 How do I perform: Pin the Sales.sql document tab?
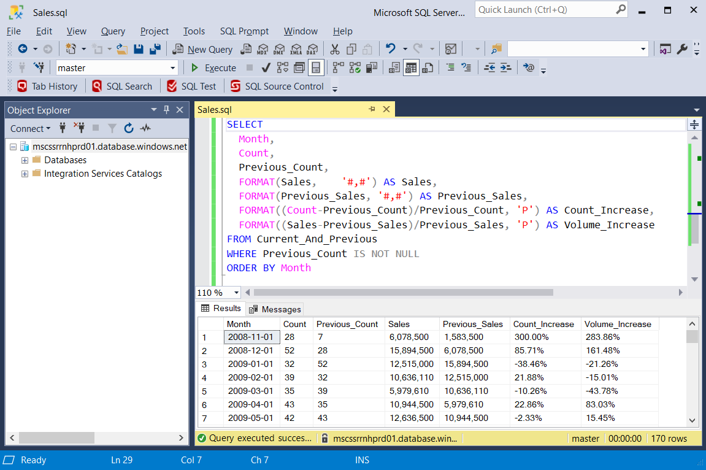(x=372, y=108)
